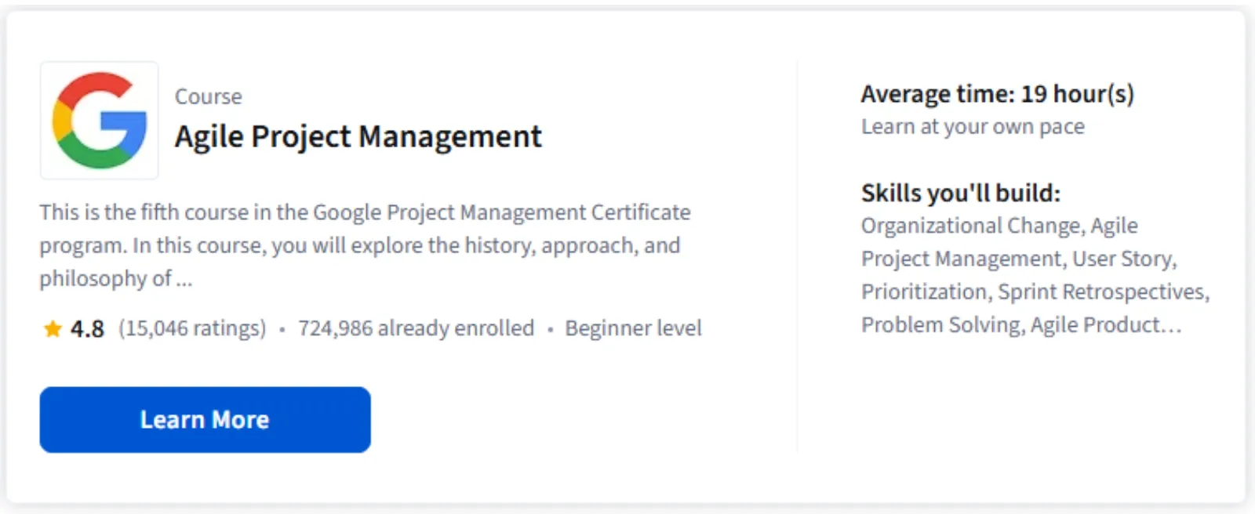Viewport: 1255px width, 514px height.
Task: Click the 4.8 rating score
Action: (87, 329)
